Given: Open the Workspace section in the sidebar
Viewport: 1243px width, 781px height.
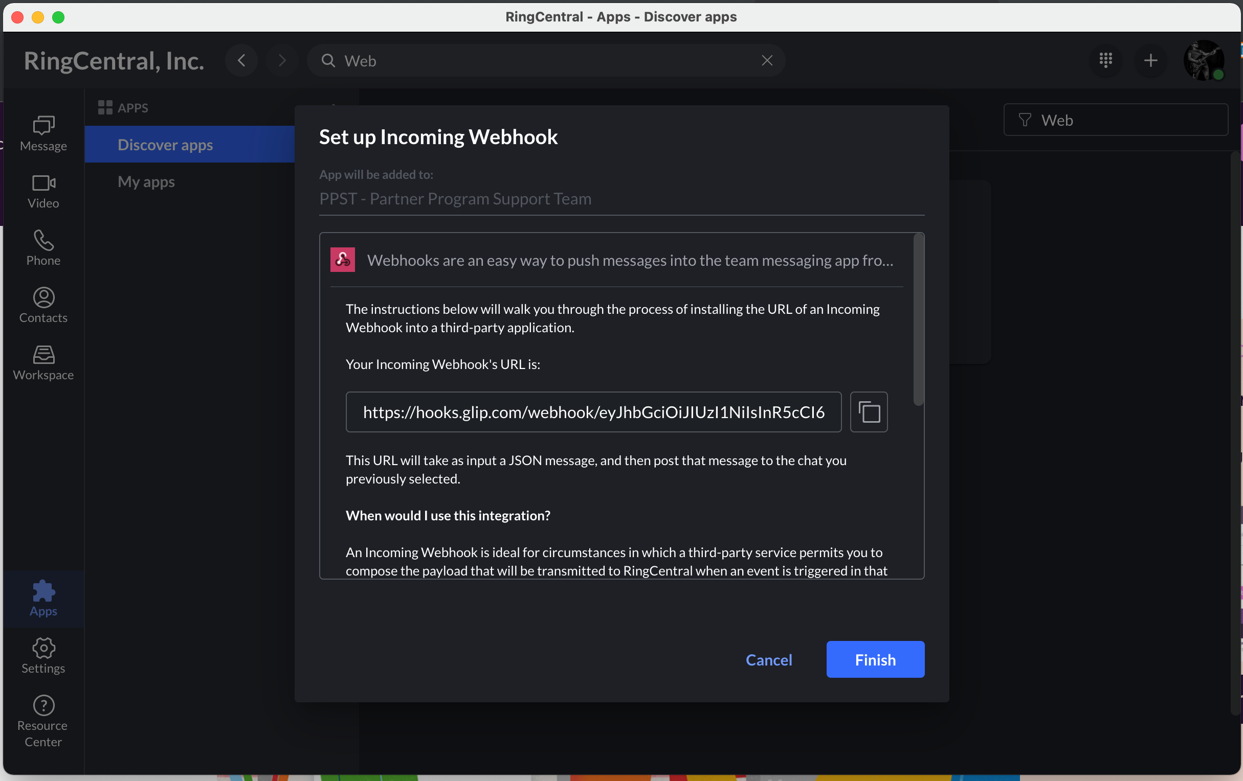Looking at the screenshot, I should point(43,363).
